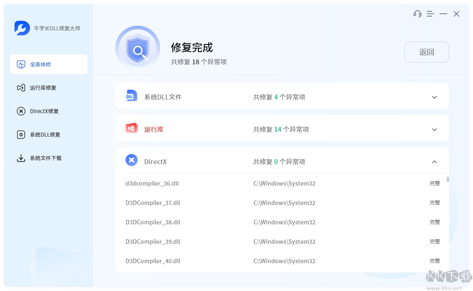Click the 返回 button

pos(426,52)
